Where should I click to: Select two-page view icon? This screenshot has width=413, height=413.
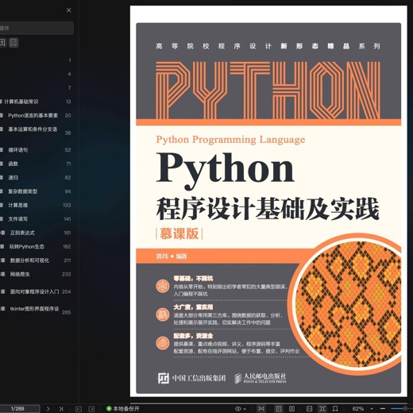tap(291, 409)
